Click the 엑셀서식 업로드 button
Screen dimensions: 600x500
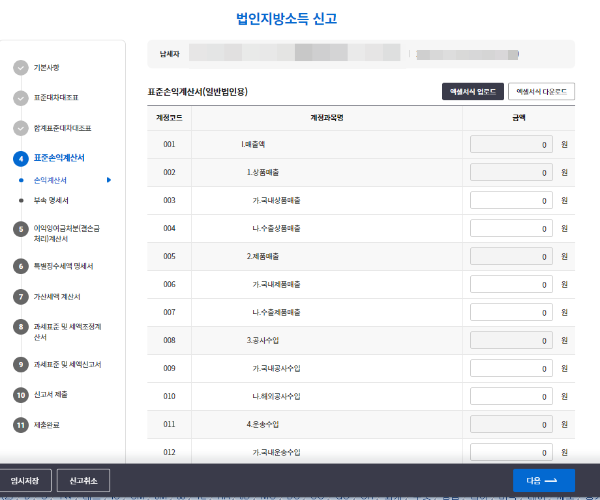[x=472, y=91]
